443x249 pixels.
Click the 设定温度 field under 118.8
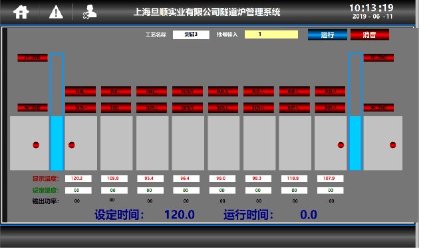tap(294, 191)
